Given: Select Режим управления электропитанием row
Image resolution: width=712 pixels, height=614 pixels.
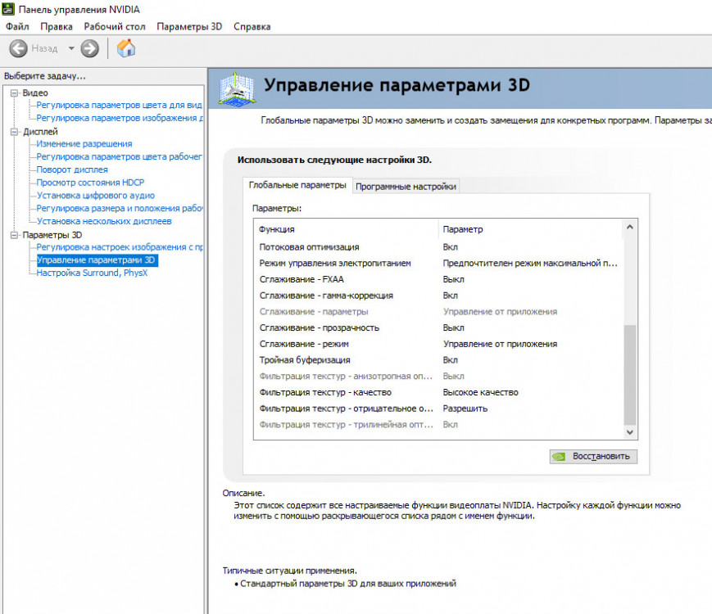Looking at the screenshot, I should 438,264.
